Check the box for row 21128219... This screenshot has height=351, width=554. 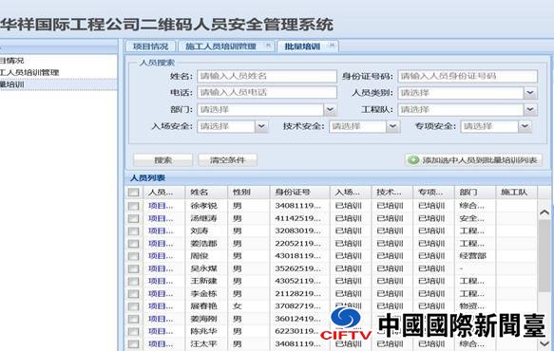click(x=134, y=294)
